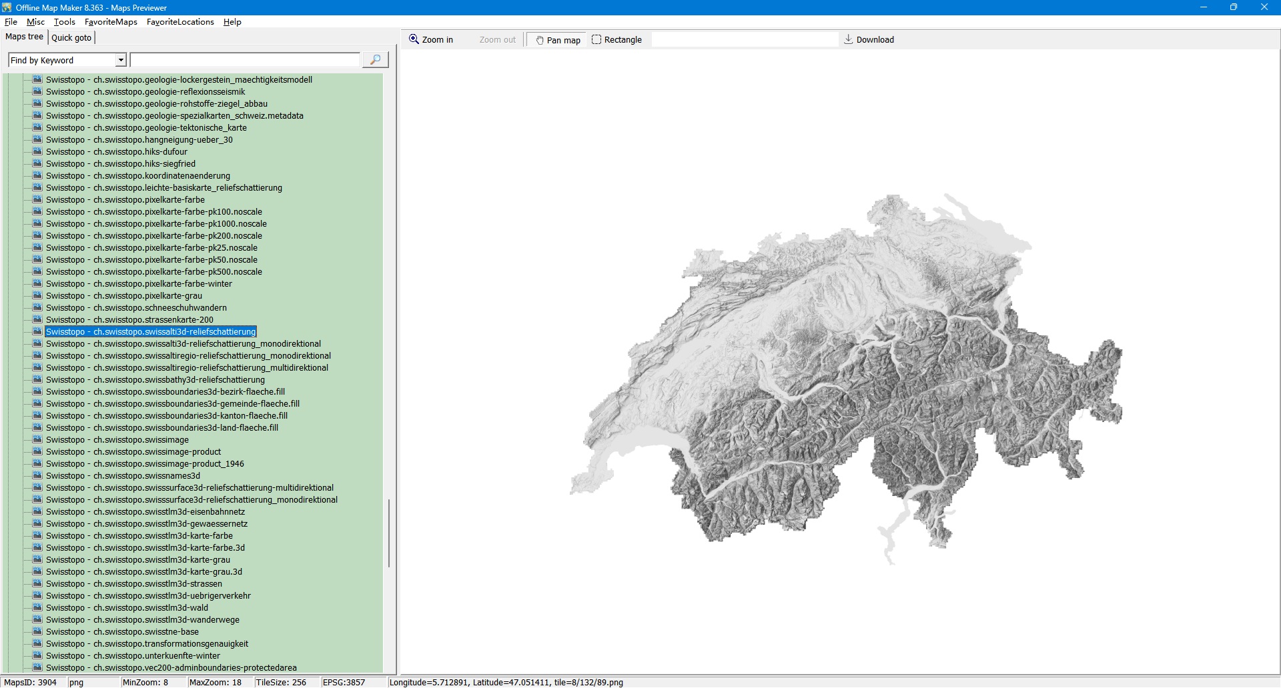Switch to the Quick goto tab
1281x688 pixels.
pyautogui.click(x=71, y=38)
